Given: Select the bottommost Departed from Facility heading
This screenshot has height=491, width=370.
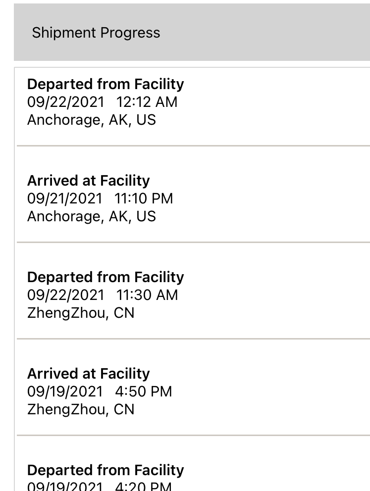Looking at the screenshot, I should pyautogui.click(x=106, y=470).
